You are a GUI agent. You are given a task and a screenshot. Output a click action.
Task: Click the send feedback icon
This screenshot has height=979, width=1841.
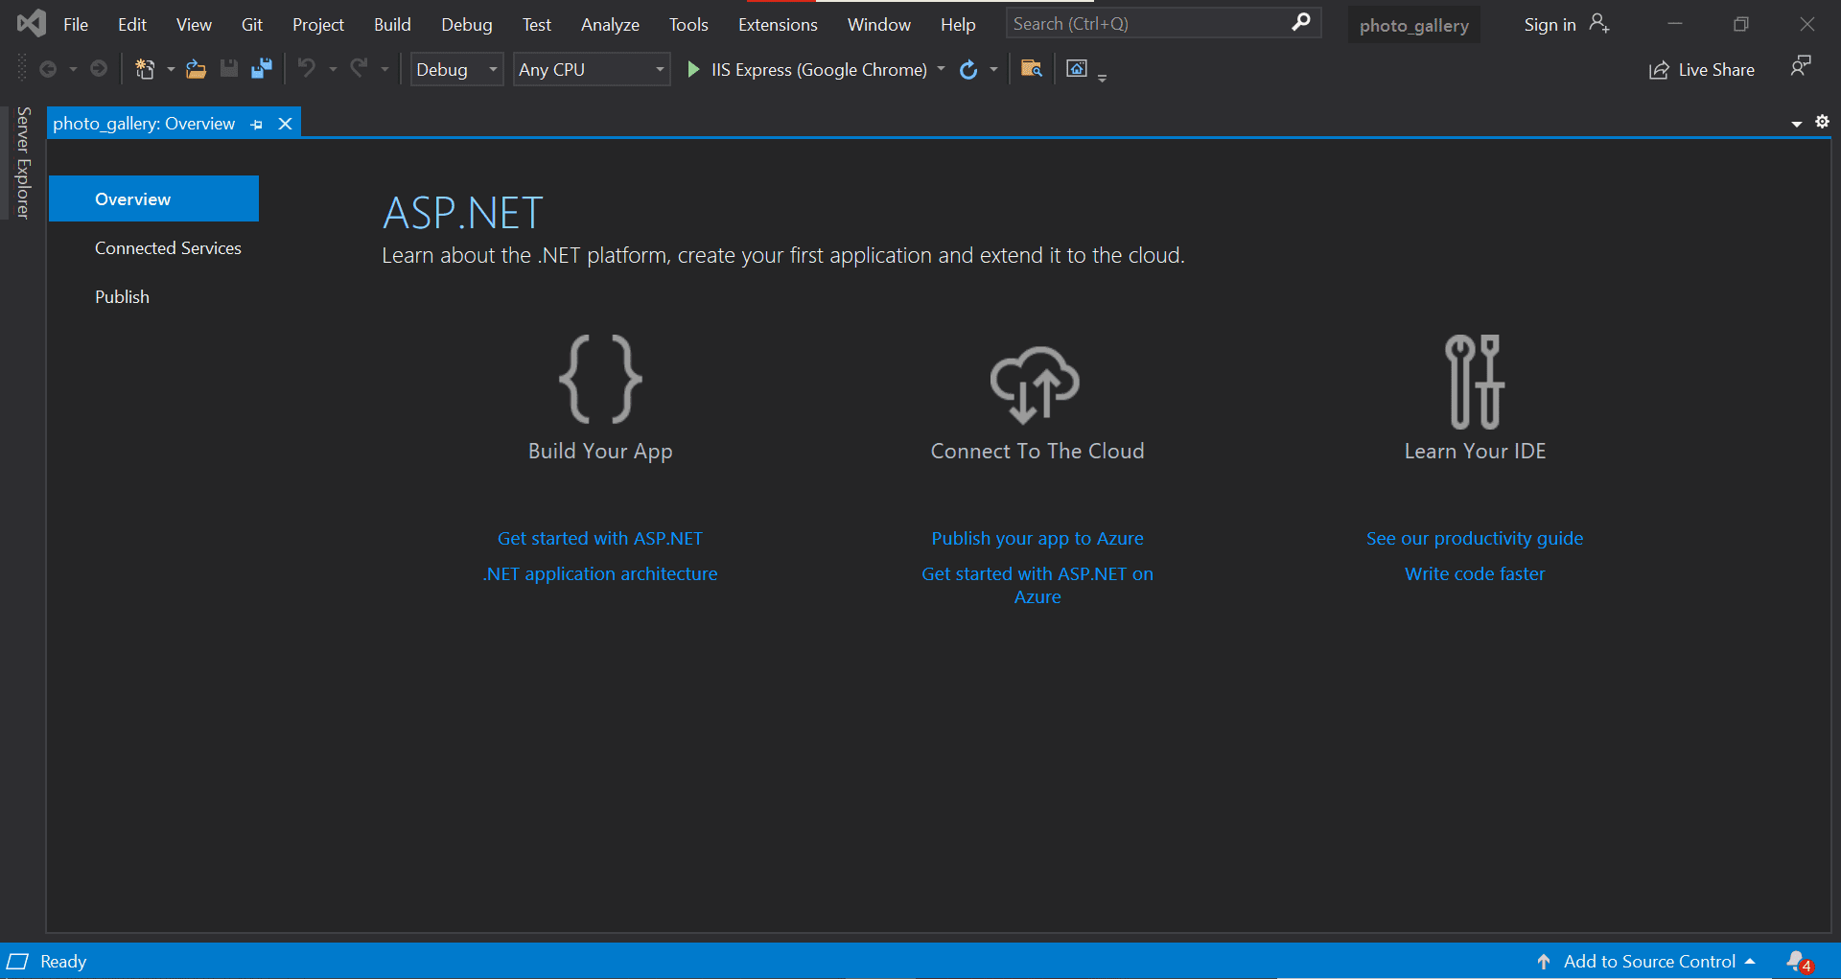coord(1800,66)
